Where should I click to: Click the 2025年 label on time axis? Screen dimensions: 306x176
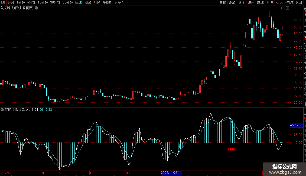click(x=6, y=173)
